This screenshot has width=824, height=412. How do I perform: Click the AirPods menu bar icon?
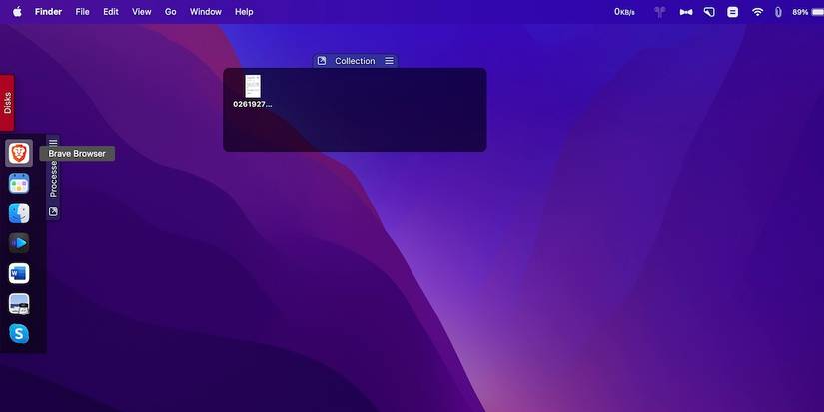pos(660,12)
